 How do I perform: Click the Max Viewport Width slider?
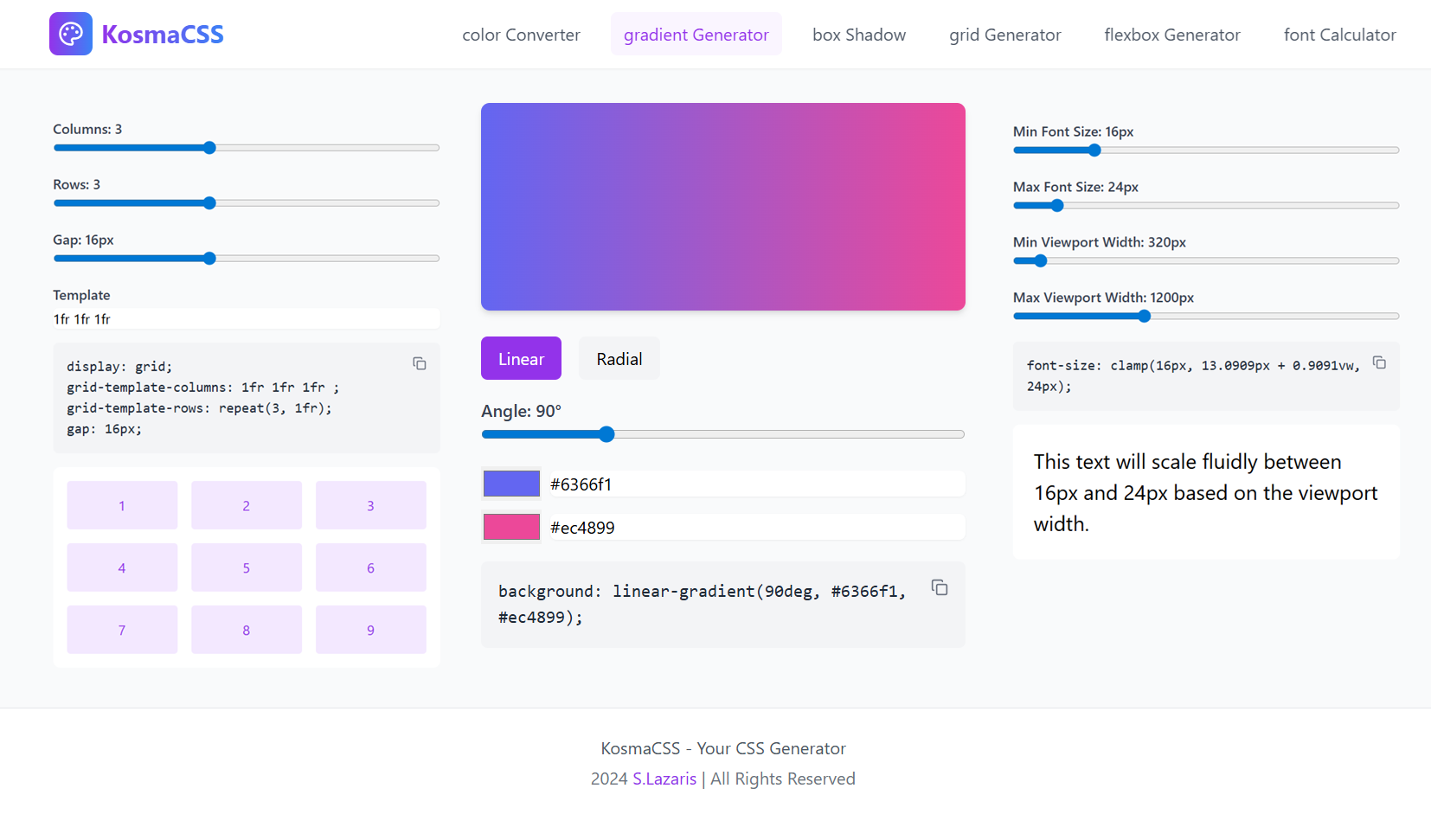1206,317
